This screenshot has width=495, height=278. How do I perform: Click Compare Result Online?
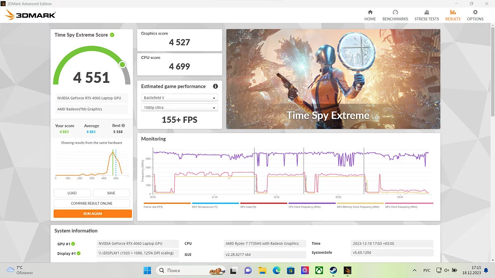pyautogui.click(x=92, y=203)
